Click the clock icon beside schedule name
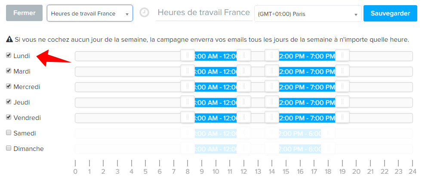Screen dimensions: 425x178 (x=145, y=12)
